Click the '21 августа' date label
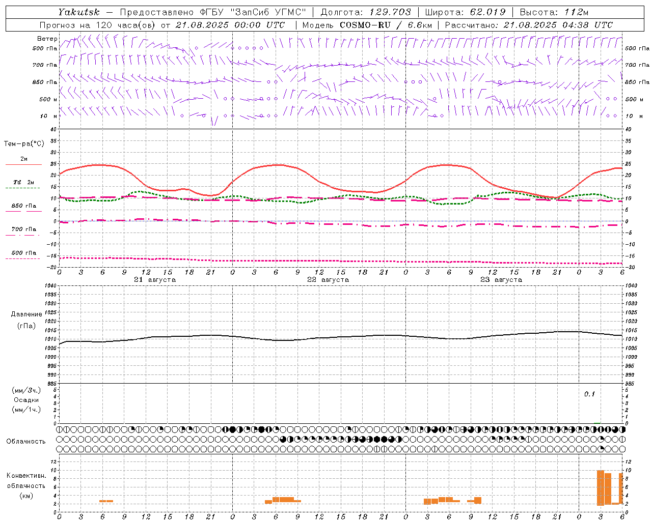The width and height of the screenshot is (652, 521). point(155,280)
